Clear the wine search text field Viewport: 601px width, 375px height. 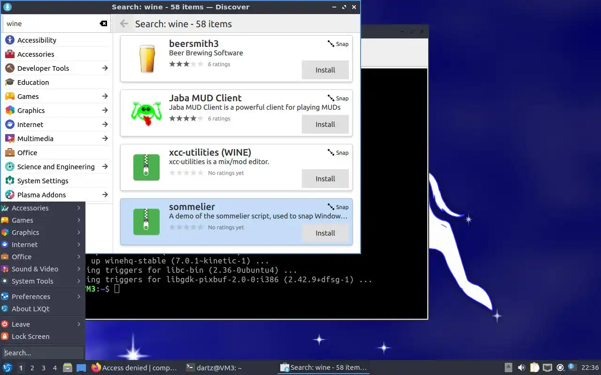pyautogui.click(x=103, y=23)
